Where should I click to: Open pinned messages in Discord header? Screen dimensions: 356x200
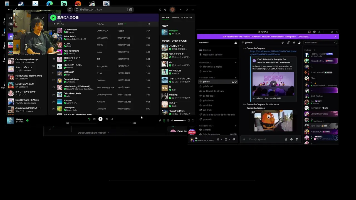pyautogui.click(x=294, y=42)
